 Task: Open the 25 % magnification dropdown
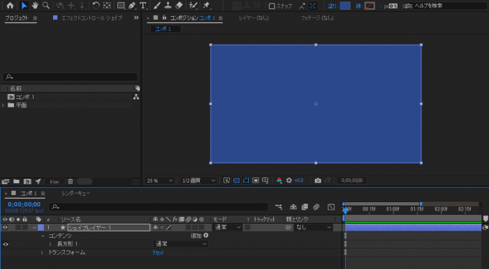(x=160, y=180)
